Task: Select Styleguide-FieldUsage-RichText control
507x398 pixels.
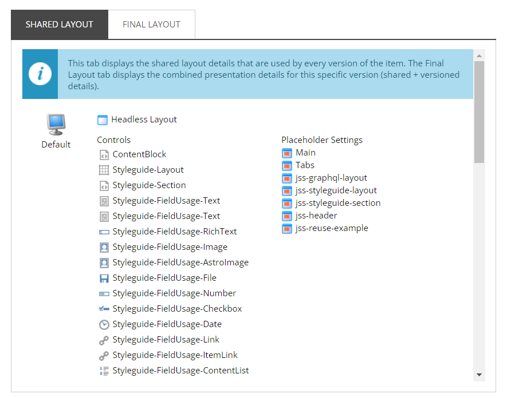Action: (x=174, y=232)
